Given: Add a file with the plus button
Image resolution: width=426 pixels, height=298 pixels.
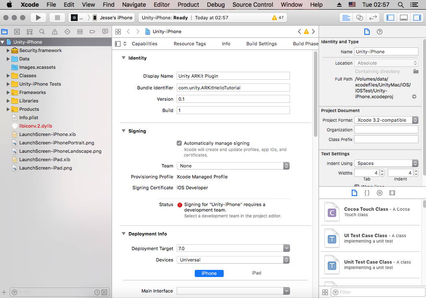Looking at the screenshot, I should click(x=4, y=292).
